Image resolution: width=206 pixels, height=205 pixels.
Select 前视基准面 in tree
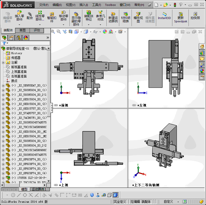(19, 67)
